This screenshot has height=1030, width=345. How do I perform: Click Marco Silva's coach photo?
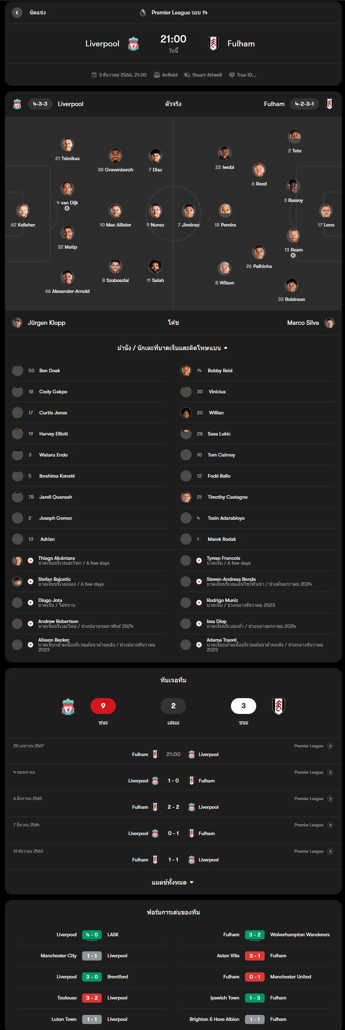pos(330,323)
